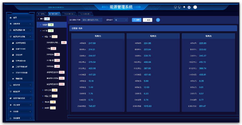Open the query condition dropdown showing 电
The image size is (242, 125).
[x=121, y=20]
